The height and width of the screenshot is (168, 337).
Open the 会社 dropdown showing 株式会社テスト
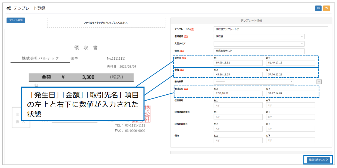259,51
